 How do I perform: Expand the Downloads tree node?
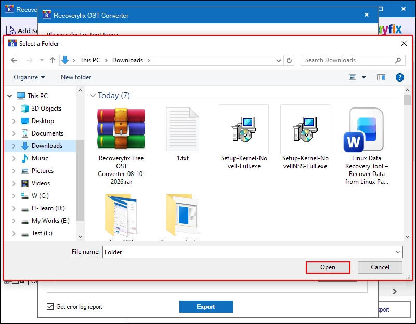(x=14, y=146)
